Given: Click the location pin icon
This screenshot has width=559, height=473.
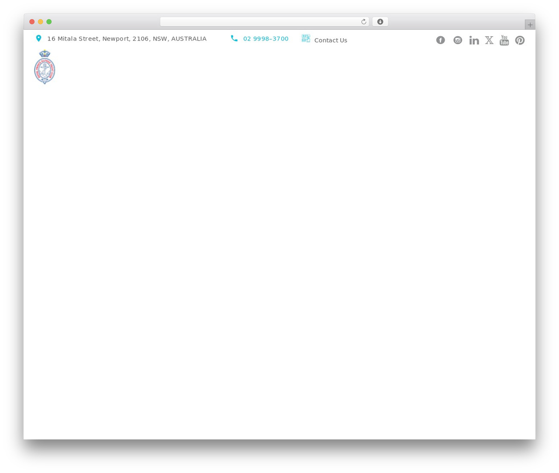Looking at the screenshot, I should [x=38, y=38].
